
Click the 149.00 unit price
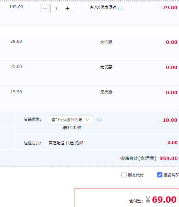tap(16, 7)
